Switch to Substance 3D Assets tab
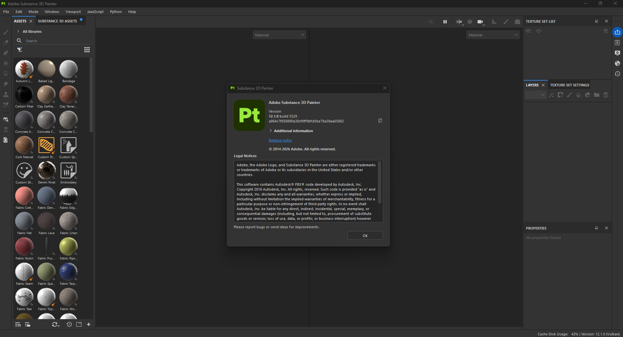The width and height of the screenshot is (623, 337). tap(57, 21)
